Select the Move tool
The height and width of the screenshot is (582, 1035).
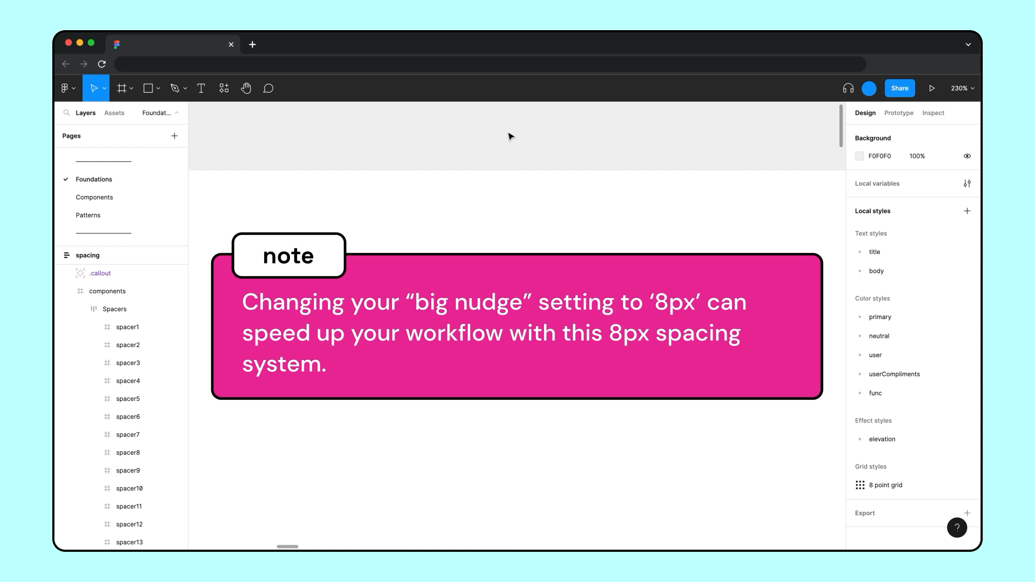(94, 88)
